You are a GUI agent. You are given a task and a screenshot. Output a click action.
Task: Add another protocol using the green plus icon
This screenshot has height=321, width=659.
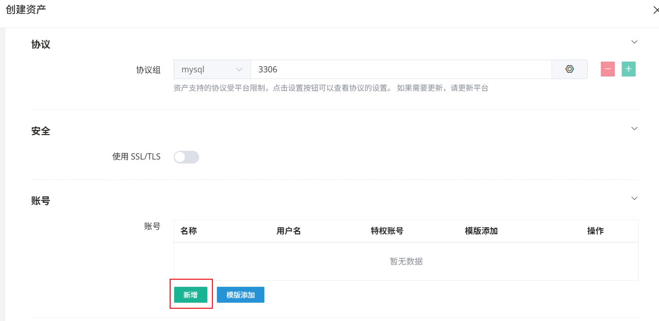point(628,69)
